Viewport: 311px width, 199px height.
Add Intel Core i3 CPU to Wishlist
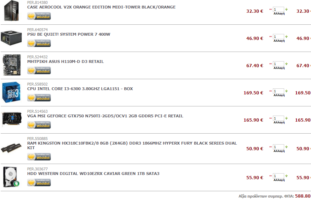[39, 98]
